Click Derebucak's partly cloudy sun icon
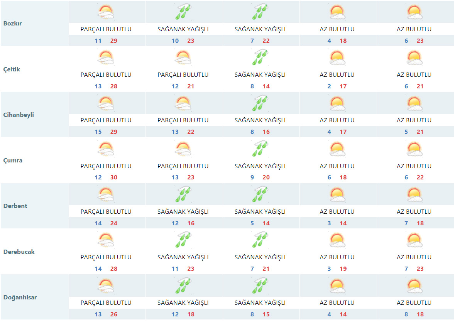This screenshot has width=455, height=321. point(106,240)
